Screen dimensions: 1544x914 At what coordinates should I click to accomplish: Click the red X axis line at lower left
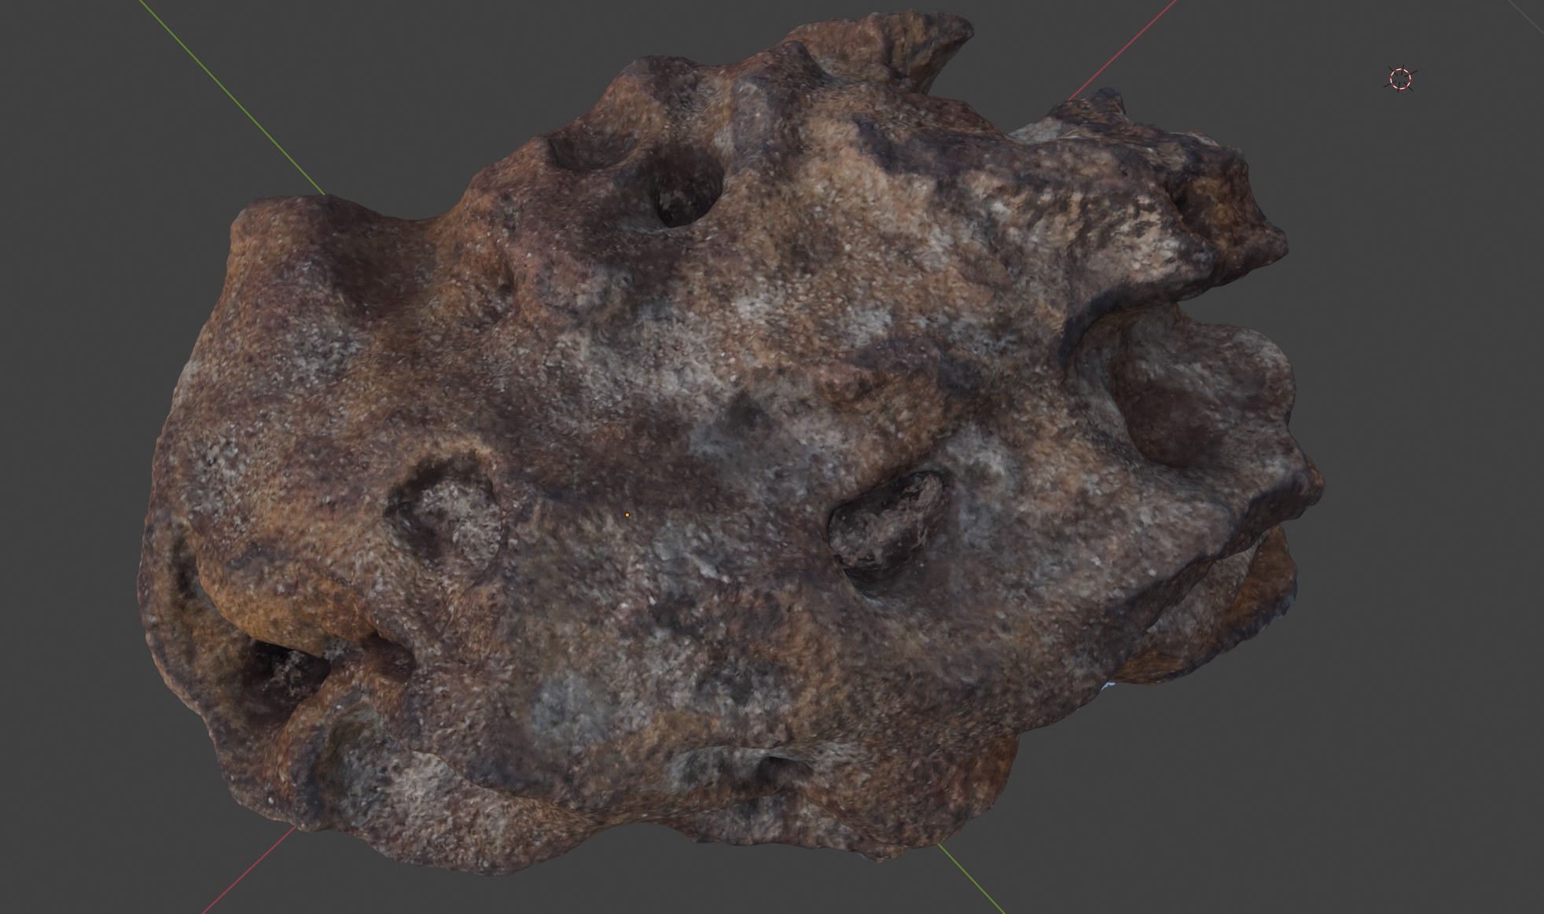[x=248, y=870]
